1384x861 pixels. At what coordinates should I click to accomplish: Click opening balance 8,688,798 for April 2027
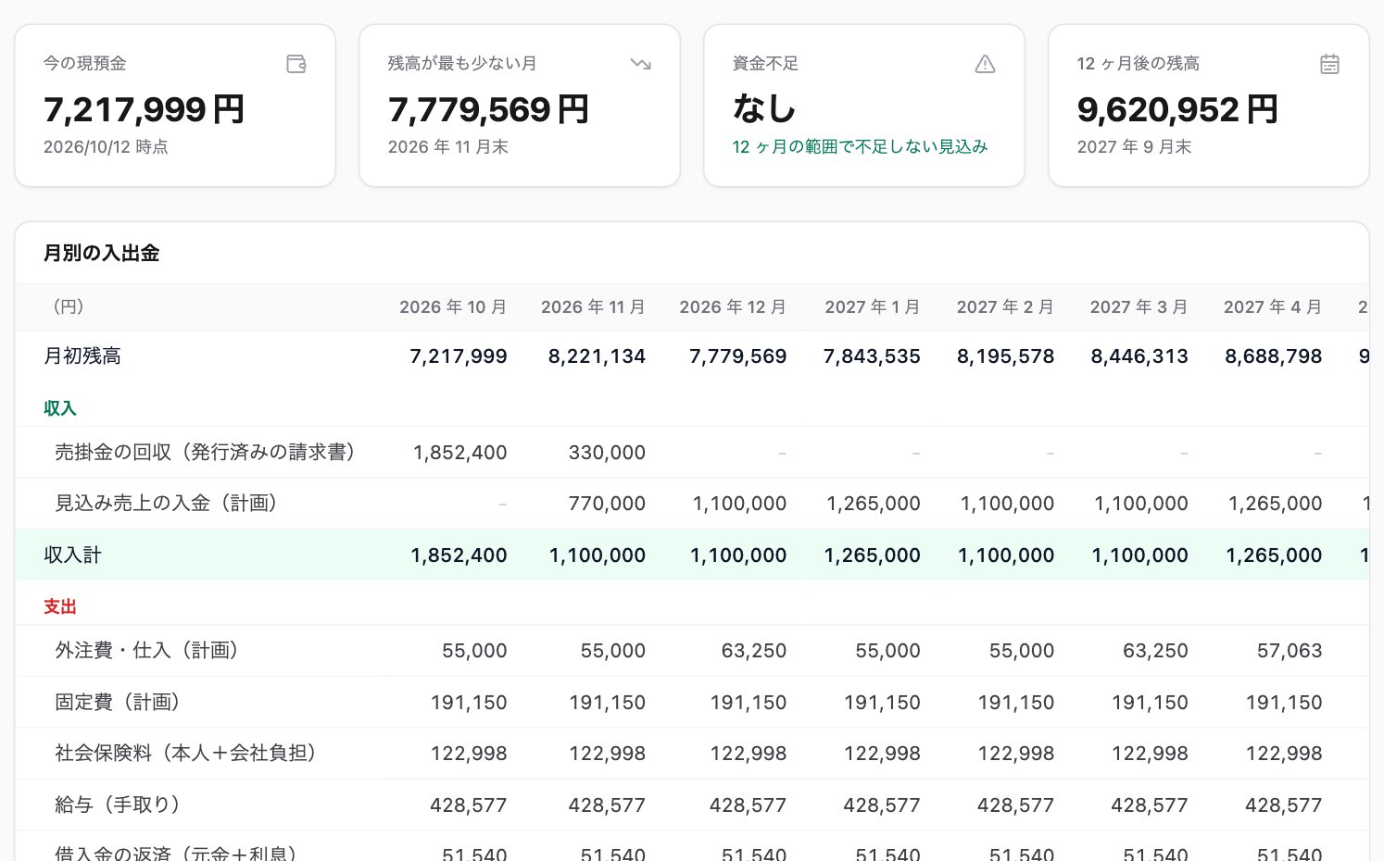click(x=1274, y=356)
